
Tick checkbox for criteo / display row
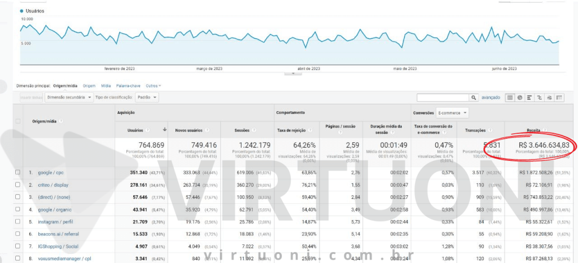coord(18,185)
